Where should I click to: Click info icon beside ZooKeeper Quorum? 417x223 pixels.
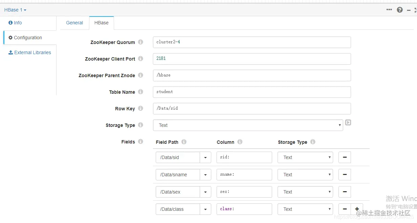(x=140, y=42)
